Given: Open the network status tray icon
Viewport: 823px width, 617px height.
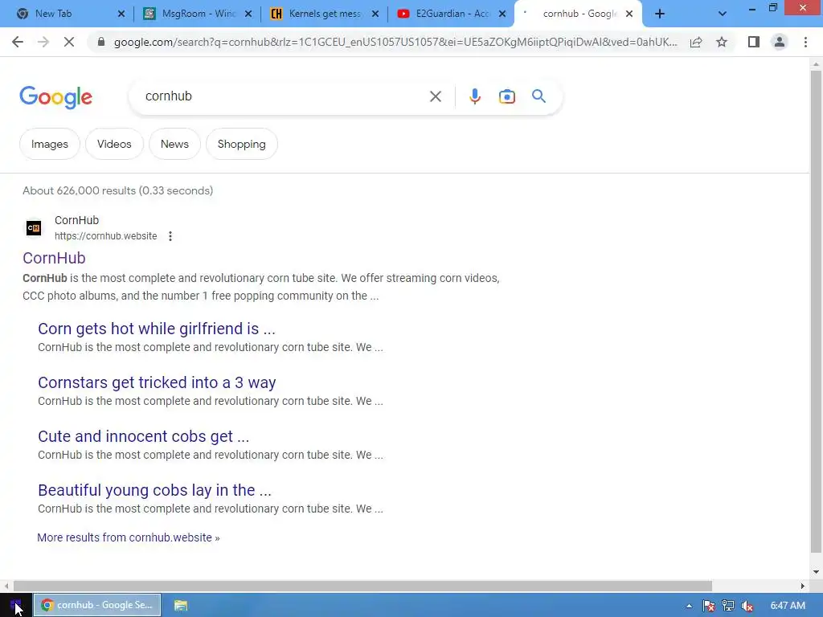Looking at the screenshot, I should click(728, 606).
